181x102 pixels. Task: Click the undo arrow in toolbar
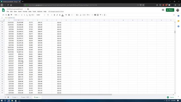[3, 15]
